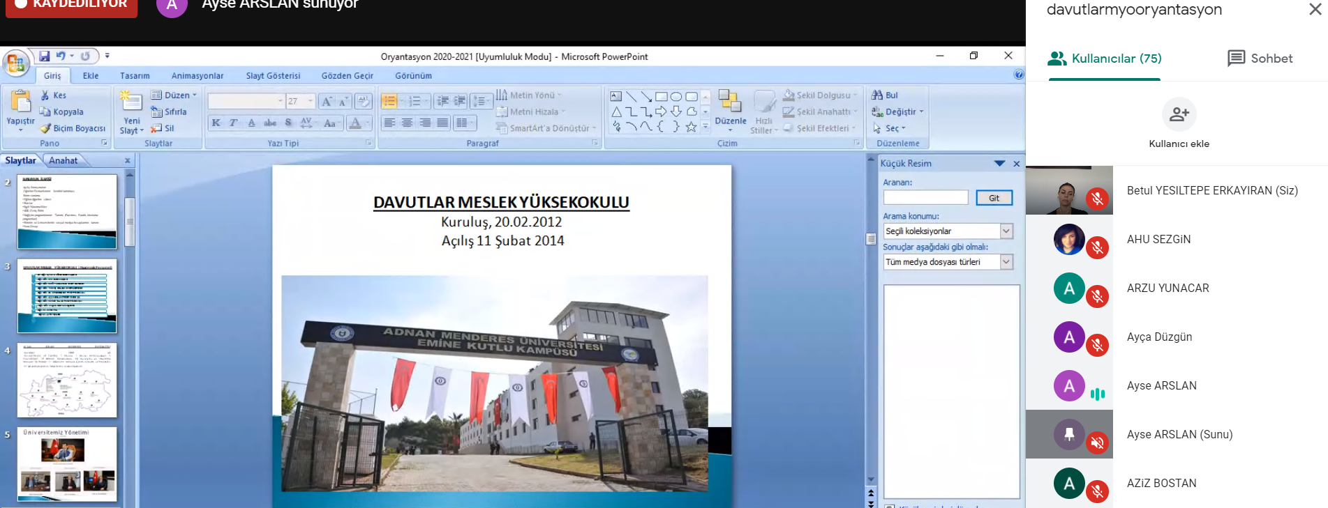Click the Undo arrow icon
This screenshot has width=1328, height=508.
tap(61, 56)
